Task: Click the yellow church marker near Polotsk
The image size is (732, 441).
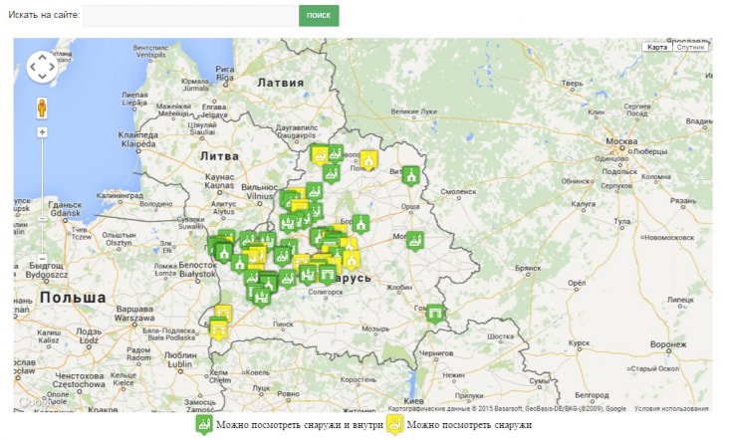Action: tap(368, 159)
